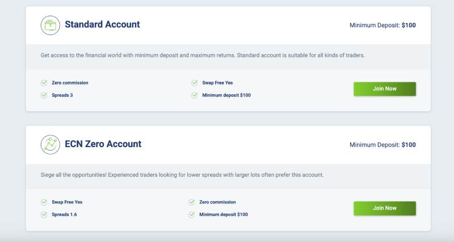Click the Standard Account wallet icon
Image resolution: width=454 pixels, height=242 pixels.
51,25
